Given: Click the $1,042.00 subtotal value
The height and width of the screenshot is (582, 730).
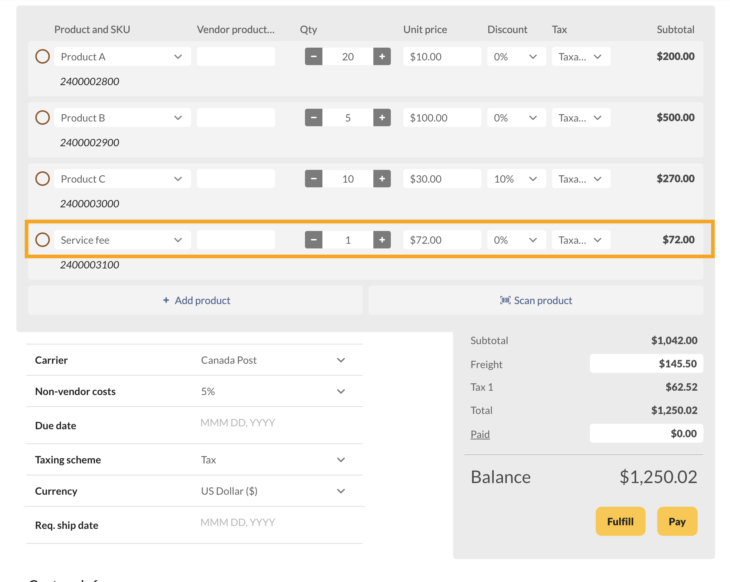Looking at the screenshot, I should [x=674, y=340].
